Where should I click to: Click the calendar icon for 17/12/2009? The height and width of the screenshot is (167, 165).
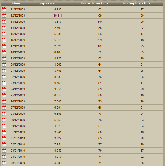click(4, 46)
